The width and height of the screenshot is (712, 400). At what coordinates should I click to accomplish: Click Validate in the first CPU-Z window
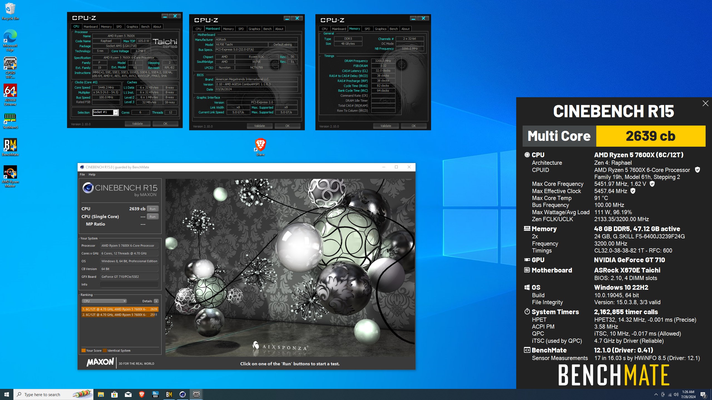coord(137,124)
